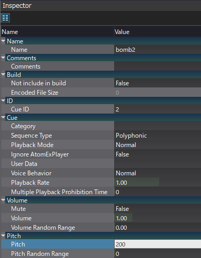Click the categorized list view icon
This screenshot has height=258, width=201.
5,18
